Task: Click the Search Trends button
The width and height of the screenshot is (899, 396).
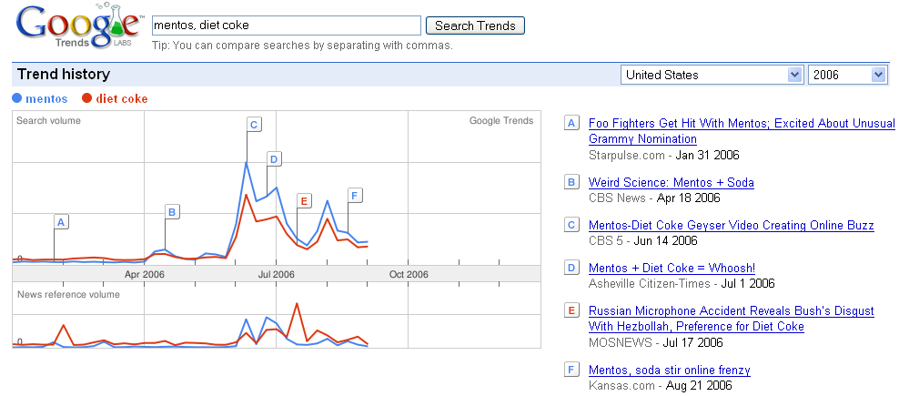Action: (x=475, y=25)
